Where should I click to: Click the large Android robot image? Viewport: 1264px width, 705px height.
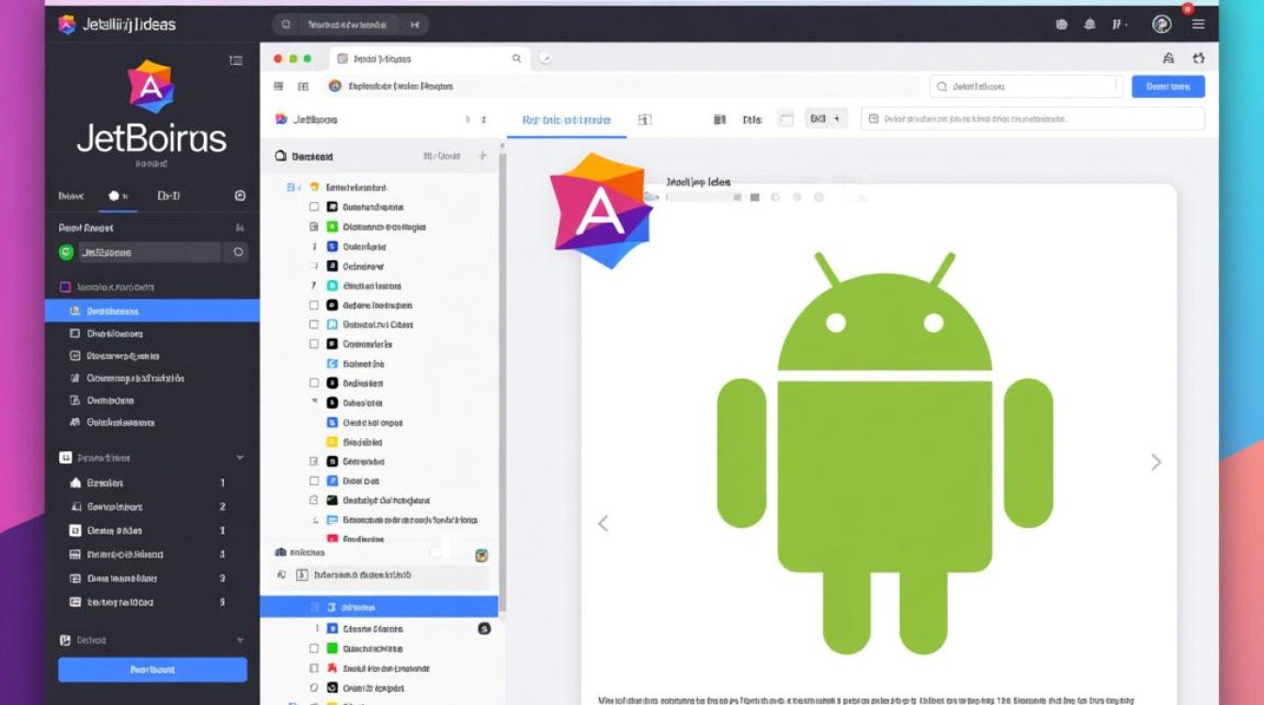884,451
